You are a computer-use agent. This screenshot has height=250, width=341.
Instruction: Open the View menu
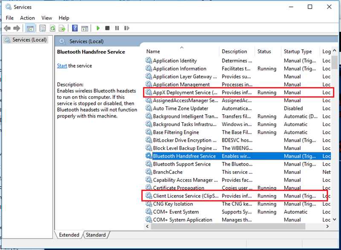point(46,18)
